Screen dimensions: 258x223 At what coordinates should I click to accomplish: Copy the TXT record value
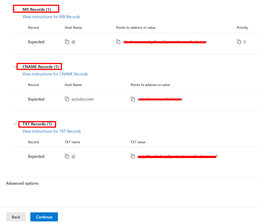tap(133, 156)
